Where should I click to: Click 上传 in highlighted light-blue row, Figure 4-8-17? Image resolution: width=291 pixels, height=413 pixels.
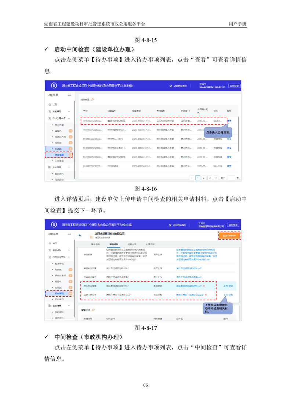pos(226,286)
